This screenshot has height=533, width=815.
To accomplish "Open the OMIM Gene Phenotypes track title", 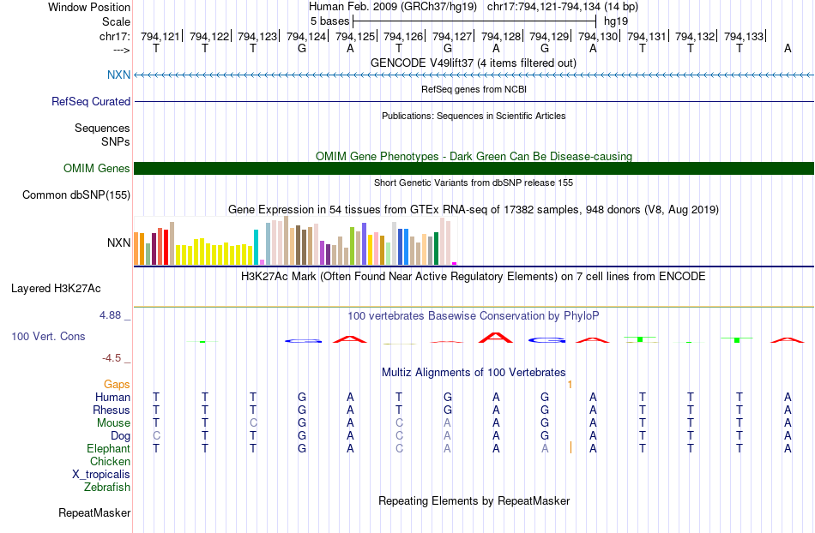I will (x=474, y=156).
